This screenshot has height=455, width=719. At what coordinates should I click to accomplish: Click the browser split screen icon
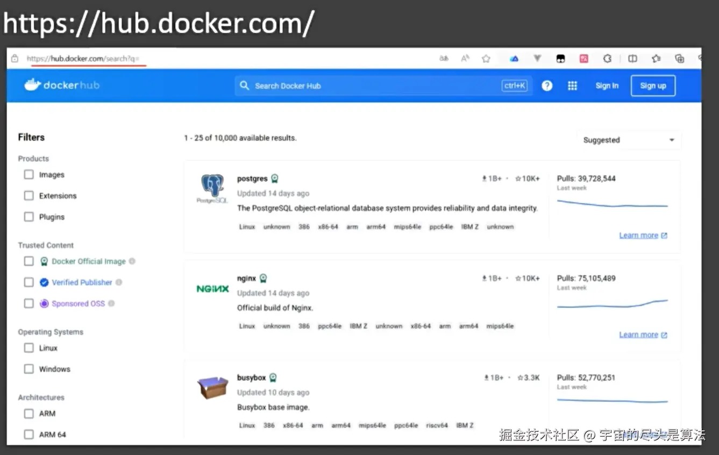coord(632,59)
